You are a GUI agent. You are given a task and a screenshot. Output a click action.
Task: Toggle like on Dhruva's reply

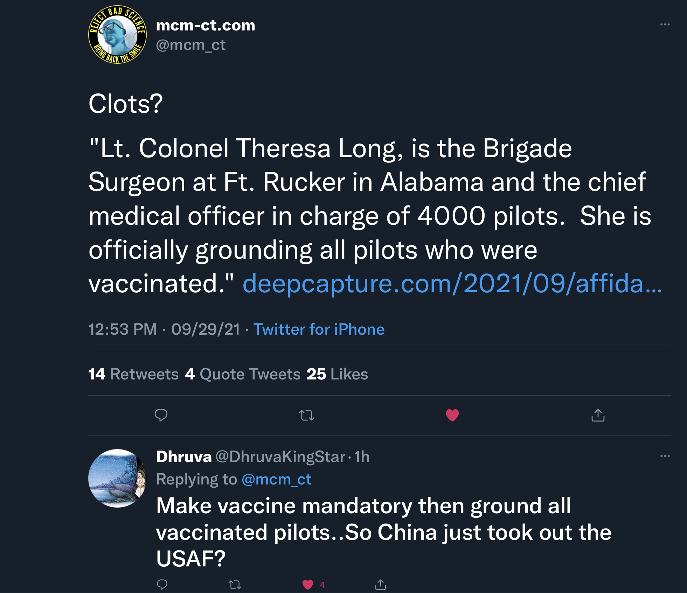coord(308,584)
